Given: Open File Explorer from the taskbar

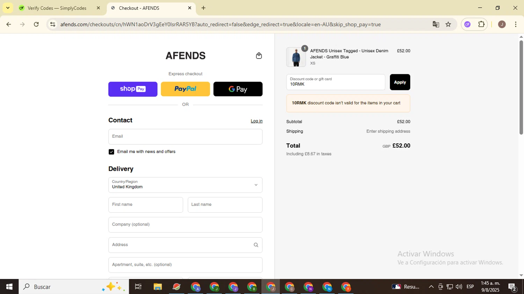Looking at the screenshot, I should click(158, 287).
